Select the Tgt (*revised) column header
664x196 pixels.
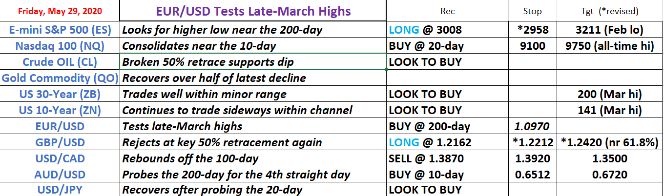coord(611,11)
